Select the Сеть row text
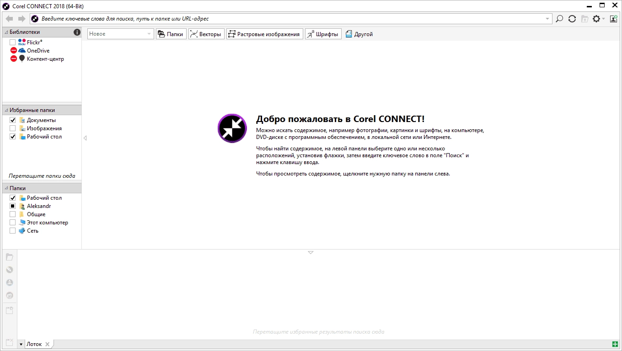The image size is (622, 351). click(x=32, y=230)
